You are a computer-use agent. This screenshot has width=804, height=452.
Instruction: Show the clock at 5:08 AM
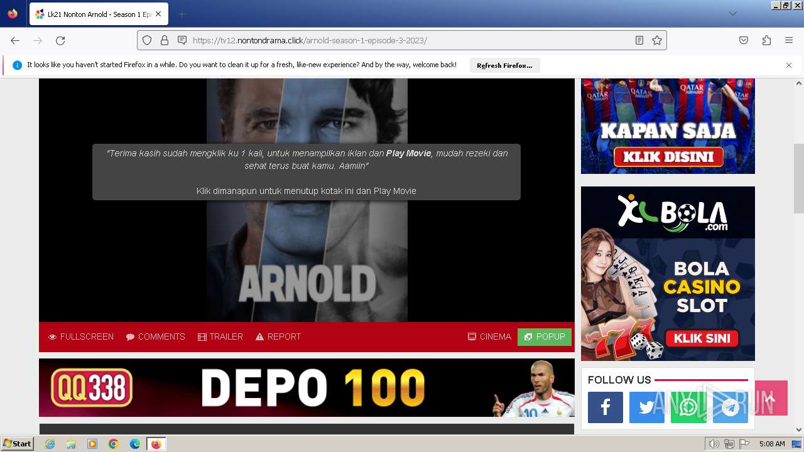tap(772, 444)
